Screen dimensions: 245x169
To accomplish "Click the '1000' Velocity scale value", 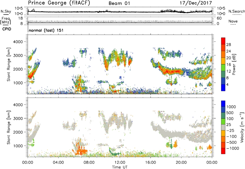I will [x=231, y=107].
